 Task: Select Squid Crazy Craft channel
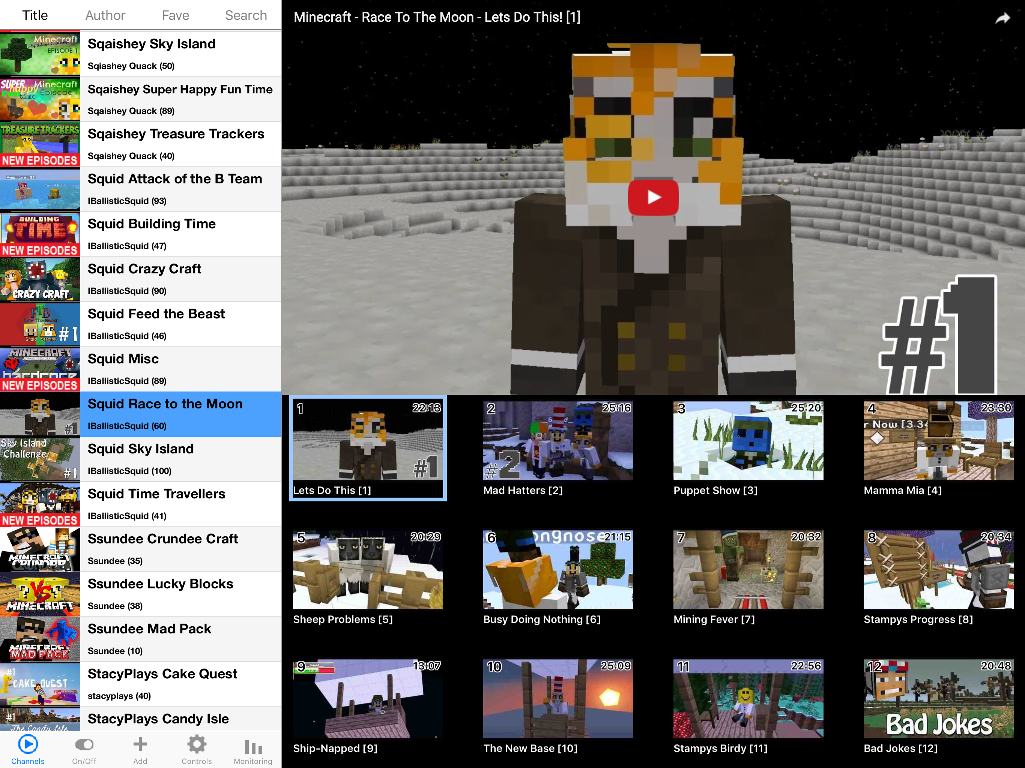(181, 279)
